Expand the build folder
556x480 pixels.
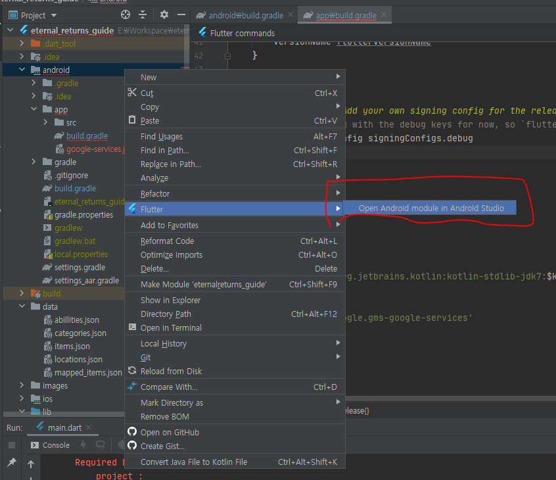(22, 293)
